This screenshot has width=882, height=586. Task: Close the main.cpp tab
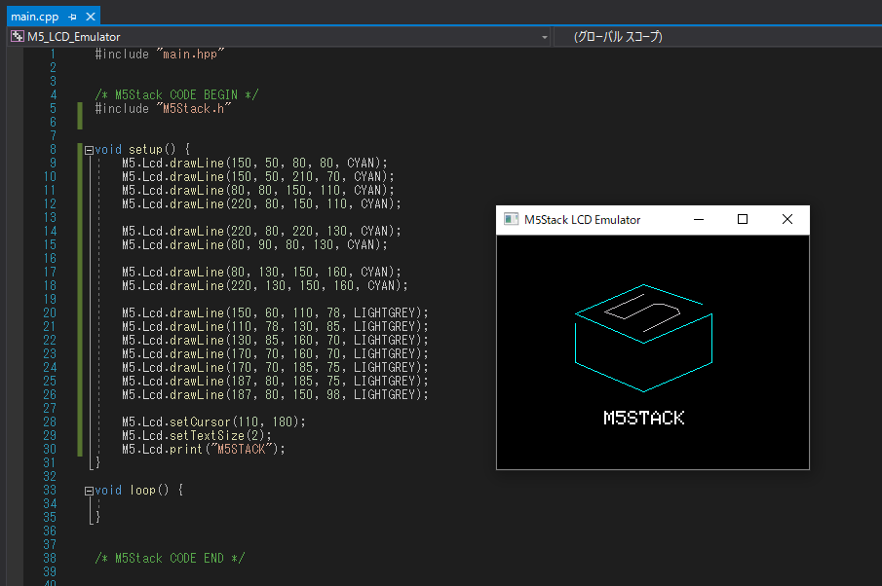point(91,17)
